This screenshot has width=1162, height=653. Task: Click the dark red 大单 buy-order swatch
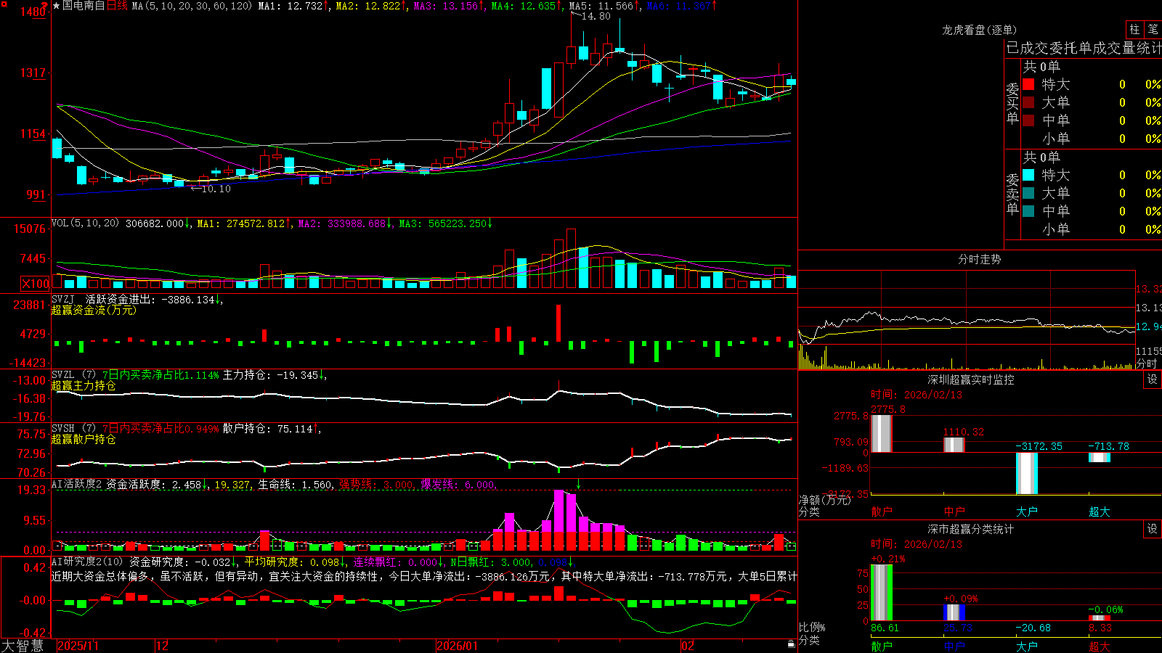tap(1028, 102)
